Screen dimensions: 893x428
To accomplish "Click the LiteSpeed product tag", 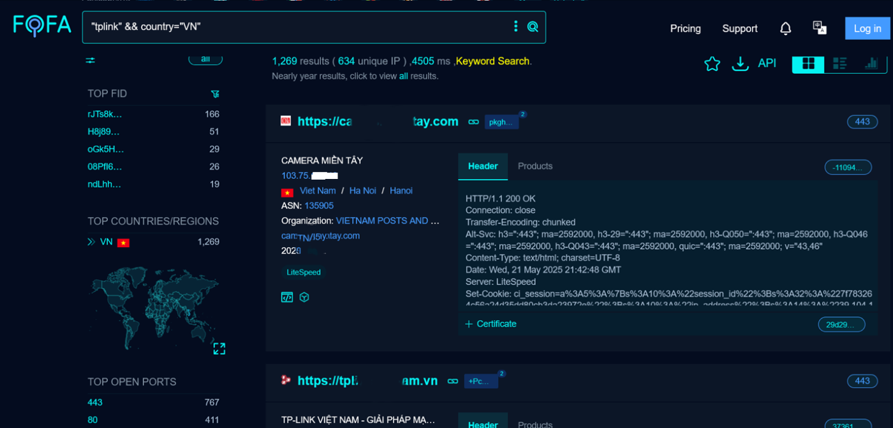I will point(304,272).
